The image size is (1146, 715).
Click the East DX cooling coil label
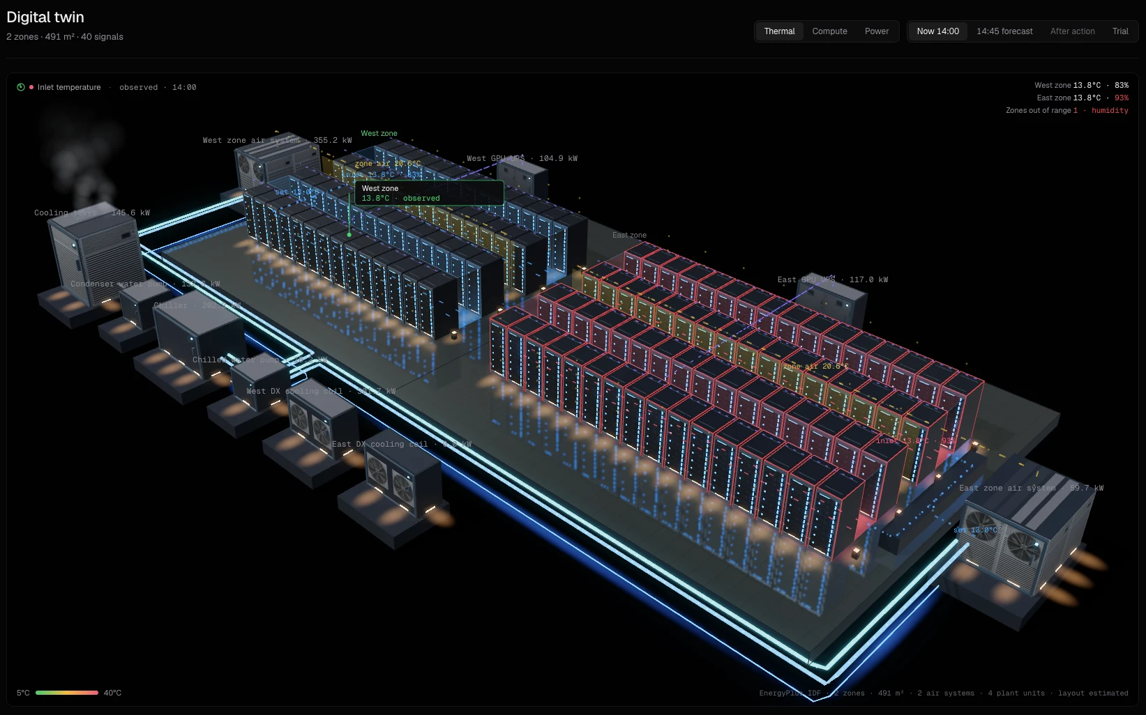pyautogui.click(x=402, y=444)
